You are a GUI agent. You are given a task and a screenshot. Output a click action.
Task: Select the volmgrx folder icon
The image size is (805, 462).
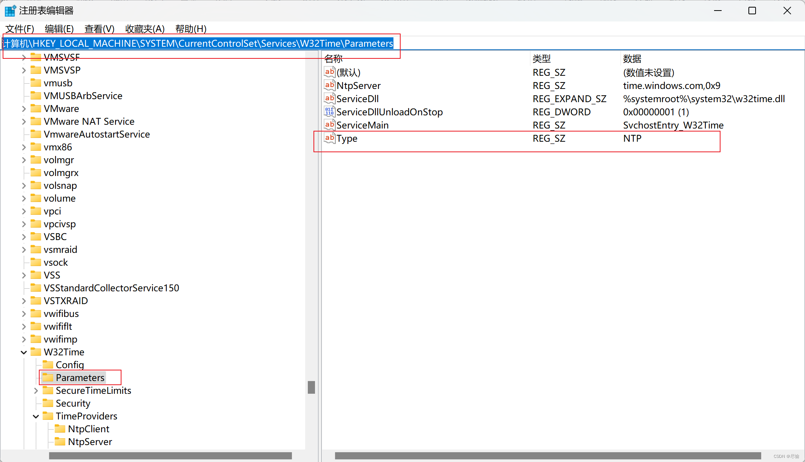(36, 172)
